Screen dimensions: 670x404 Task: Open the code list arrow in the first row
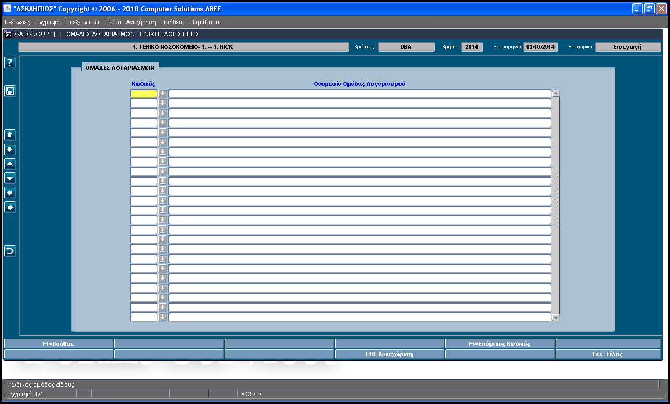162,93
